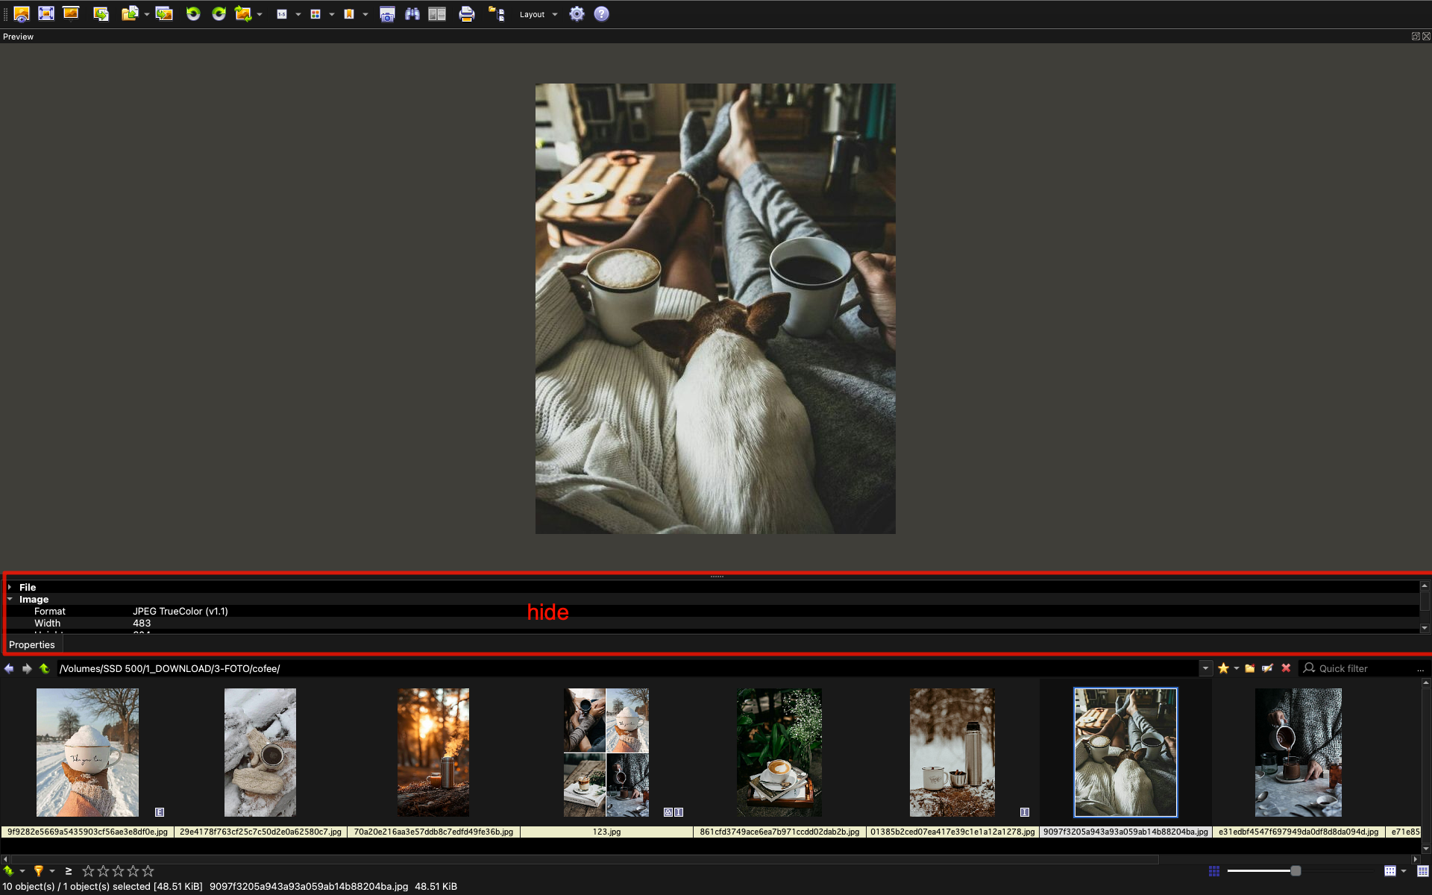Open the rating 1-5 dropdown arrow
1432x895 pixels.
tap(298, 14)
